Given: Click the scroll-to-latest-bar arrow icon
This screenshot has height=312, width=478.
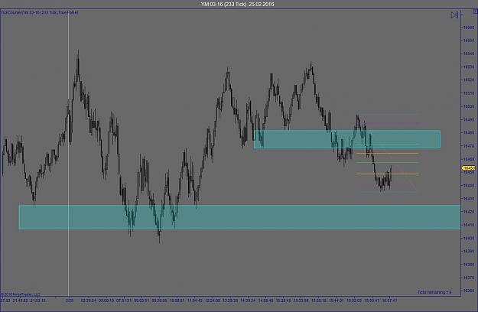Looking at the screenshot, I should [454, 15].
